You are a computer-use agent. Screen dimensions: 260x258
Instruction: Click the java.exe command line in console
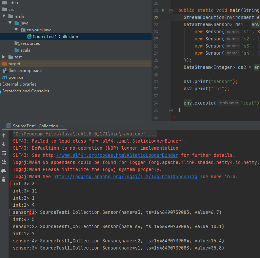click(x=84, y=134)
